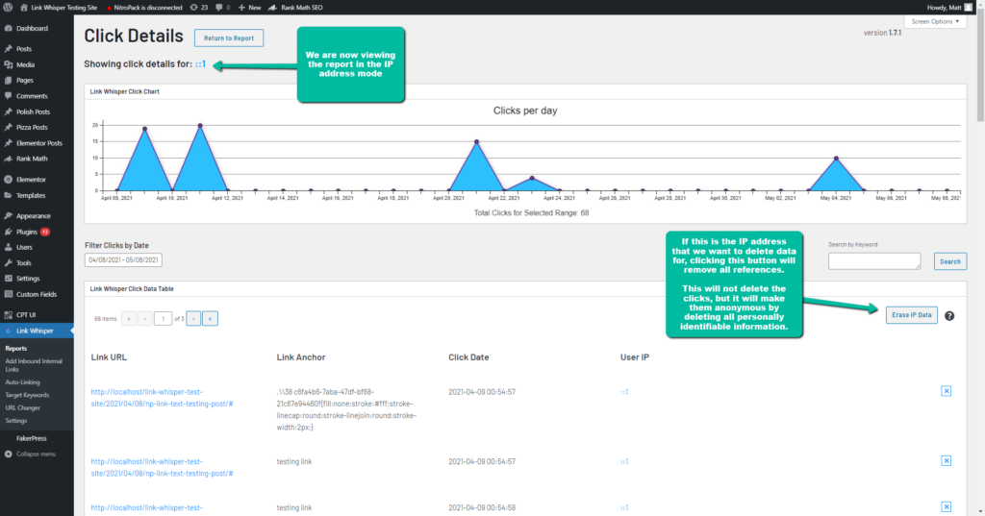This screenshot has height=516, width=985.
Task: Click the chart peak point on April 21
Action: pyautogui.click(x=477, y=142)
